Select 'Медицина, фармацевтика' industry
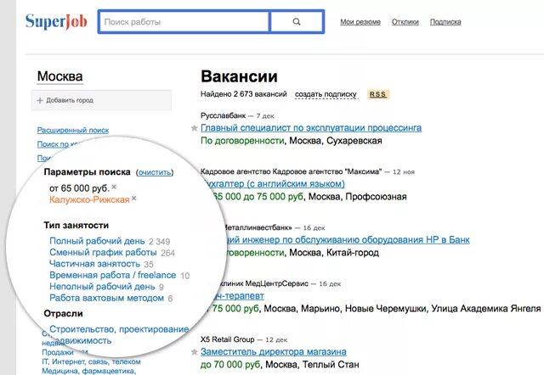Viewport: 544px width, 375px height. coord(88,371)
